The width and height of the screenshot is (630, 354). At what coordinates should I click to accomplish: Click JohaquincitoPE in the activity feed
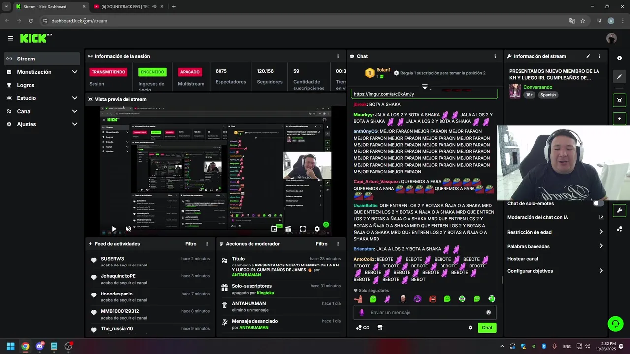click(118, 276)
